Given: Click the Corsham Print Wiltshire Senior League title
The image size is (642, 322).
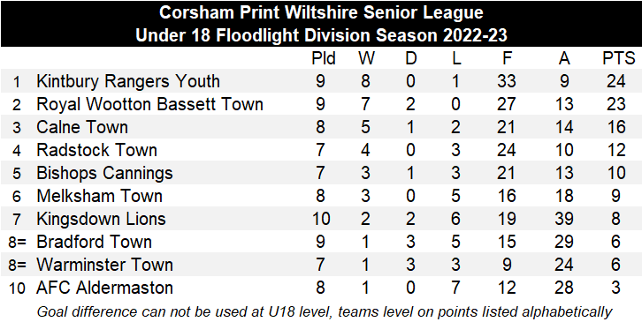Looking at the screenshot, I should 321,12.
